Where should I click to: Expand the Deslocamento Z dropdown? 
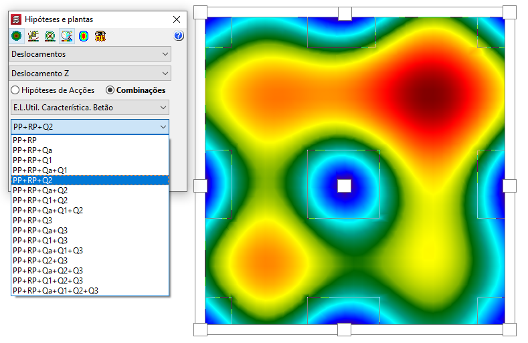tap(90, 74)
